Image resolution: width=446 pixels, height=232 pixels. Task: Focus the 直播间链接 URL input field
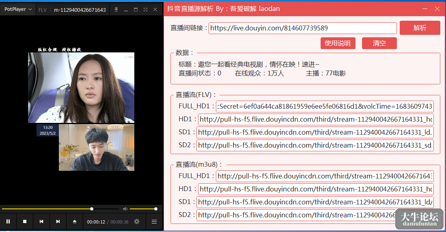[303, 28]
